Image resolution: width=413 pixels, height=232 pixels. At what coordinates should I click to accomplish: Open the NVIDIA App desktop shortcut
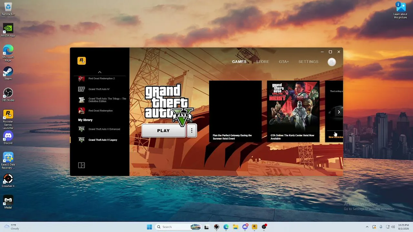[8, 30]
